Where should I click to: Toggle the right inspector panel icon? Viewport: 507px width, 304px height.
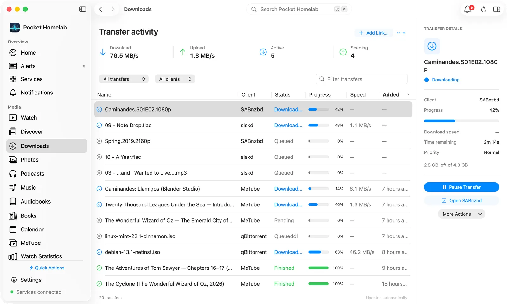497,9
